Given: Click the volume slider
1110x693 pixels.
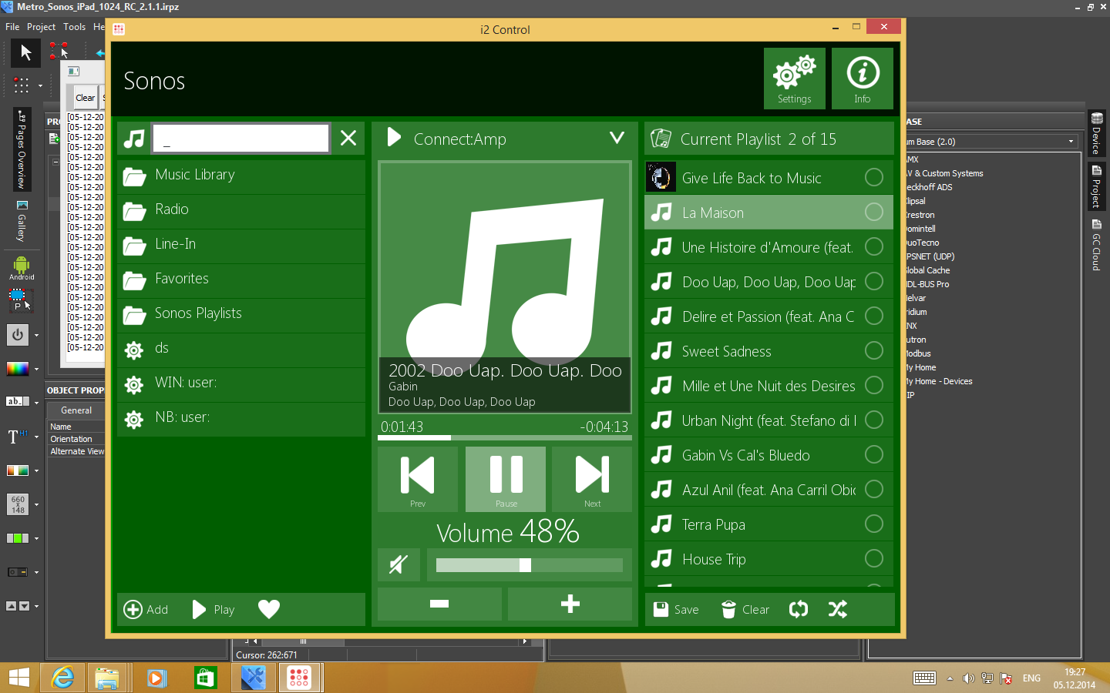Looking at the screenshot, I should tap(530, 565).
